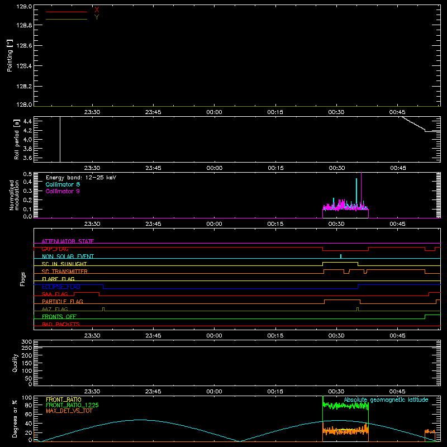The height and width of the screenshot is (447, 447).
Task: Click the yellow FRONT_RATIO legend label
Action: tap(64, 400)
